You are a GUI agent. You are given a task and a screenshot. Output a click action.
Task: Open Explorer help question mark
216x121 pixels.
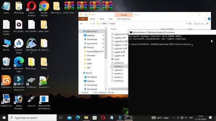pos(209,19)
